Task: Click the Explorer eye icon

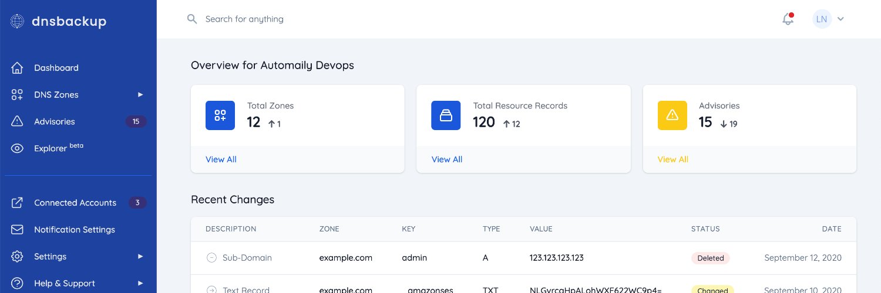Action: [x=17, y=148]
